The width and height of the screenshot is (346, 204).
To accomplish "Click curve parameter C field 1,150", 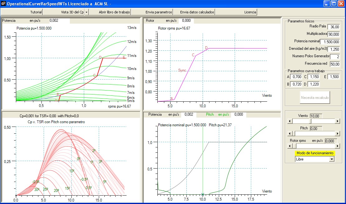I will click(x=314, y=77).
